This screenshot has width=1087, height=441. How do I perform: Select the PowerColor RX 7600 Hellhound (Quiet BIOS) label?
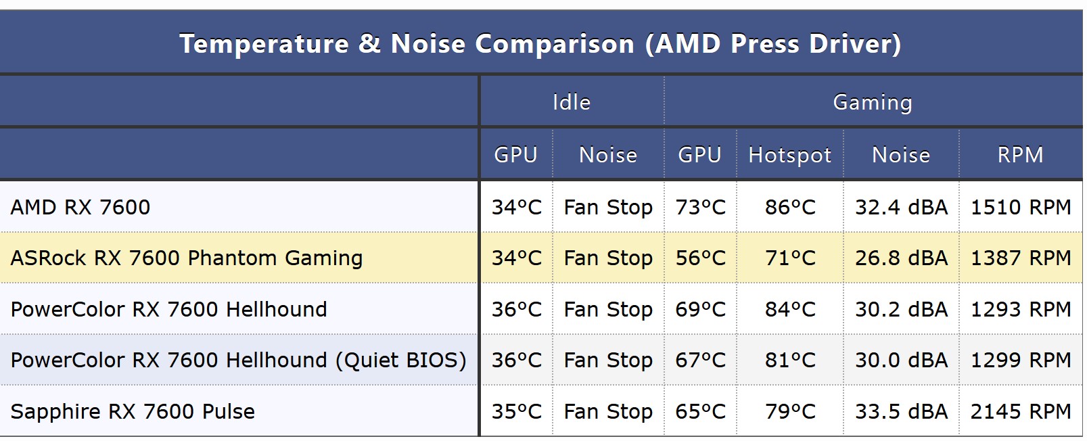coord(238,360)
